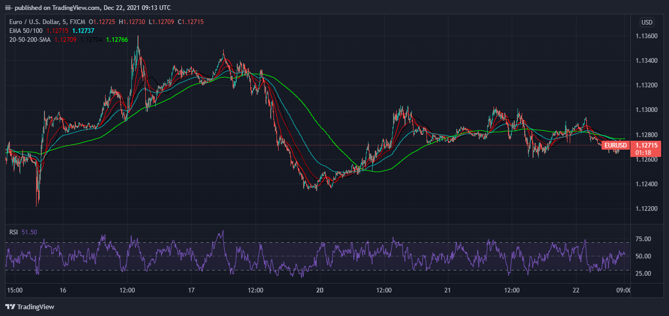This screenshot has width=669, height=316.
Task: Click the RSI indicator label
Action: 14,232
